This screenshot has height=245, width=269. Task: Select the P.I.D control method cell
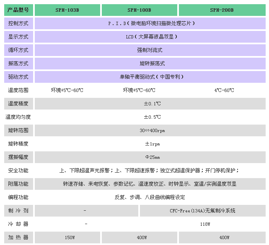tap(152, 23)
